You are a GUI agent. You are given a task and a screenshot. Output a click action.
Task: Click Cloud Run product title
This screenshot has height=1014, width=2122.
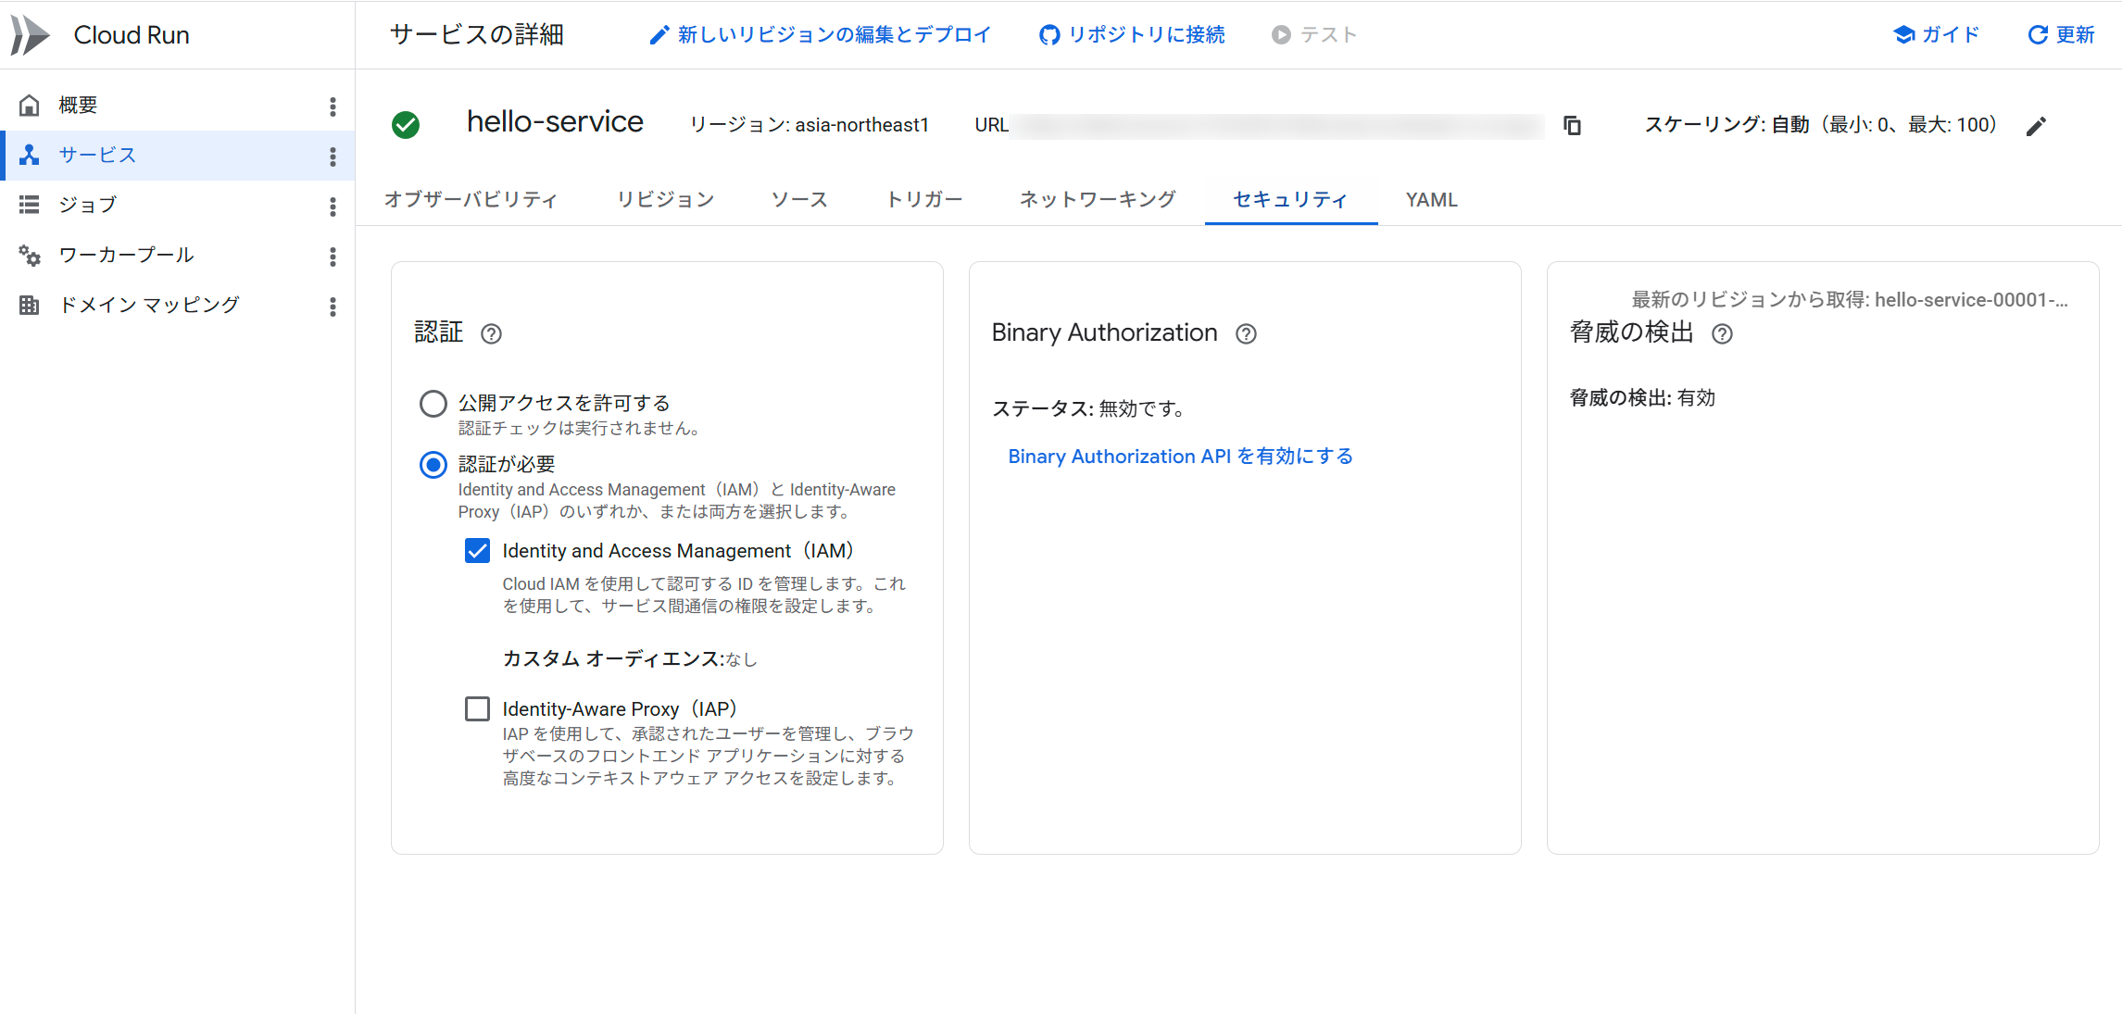(x=132, y=35)
